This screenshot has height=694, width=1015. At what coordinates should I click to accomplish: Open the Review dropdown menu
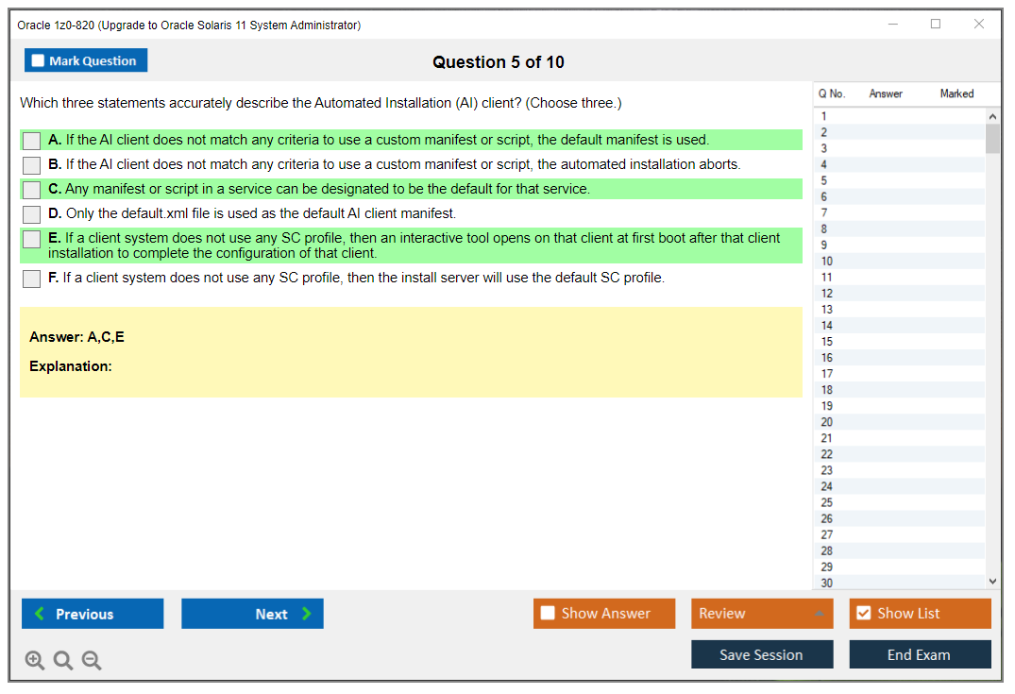[762, 614]
